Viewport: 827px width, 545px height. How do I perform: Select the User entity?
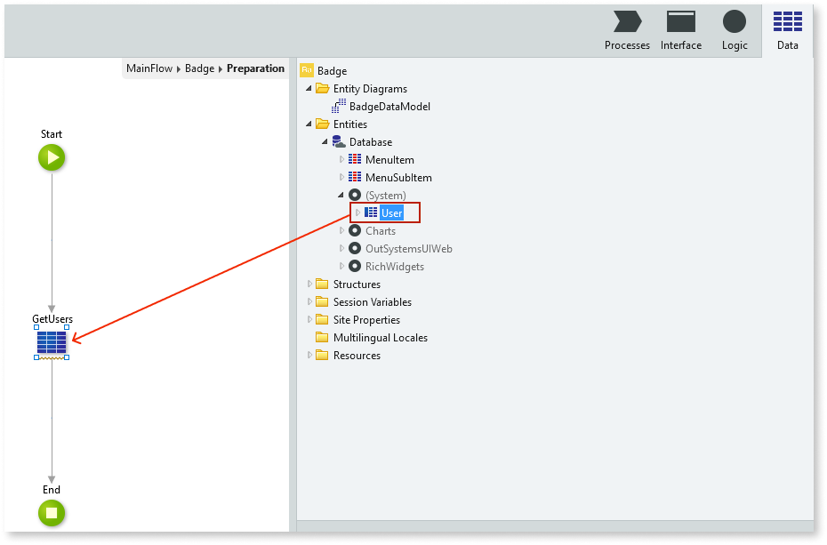click(391, 213)
